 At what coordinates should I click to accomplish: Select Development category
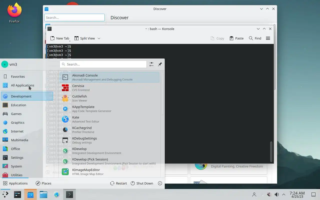(x=27, y=96)
